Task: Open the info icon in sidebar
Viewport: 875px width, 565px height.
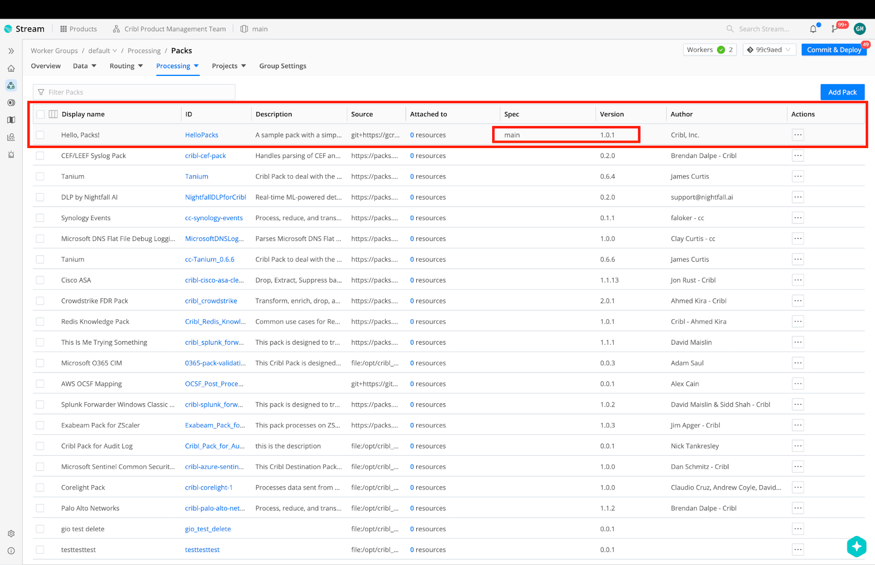Action: 11,551
